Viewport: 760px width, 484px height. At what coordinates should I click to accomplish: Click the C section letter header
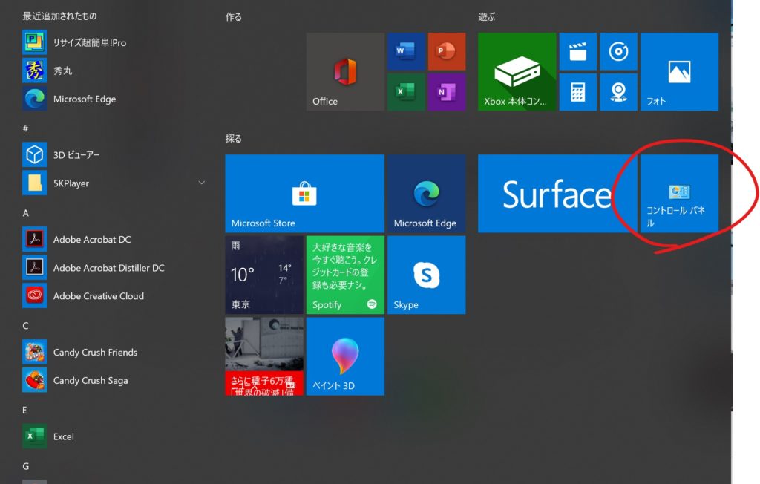26,325
